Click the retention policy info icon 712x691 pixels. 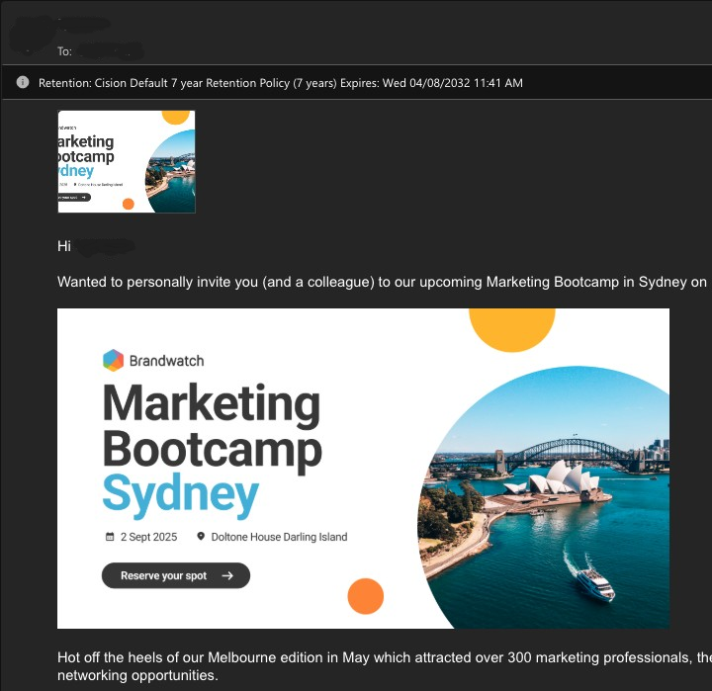coord(23,82)
